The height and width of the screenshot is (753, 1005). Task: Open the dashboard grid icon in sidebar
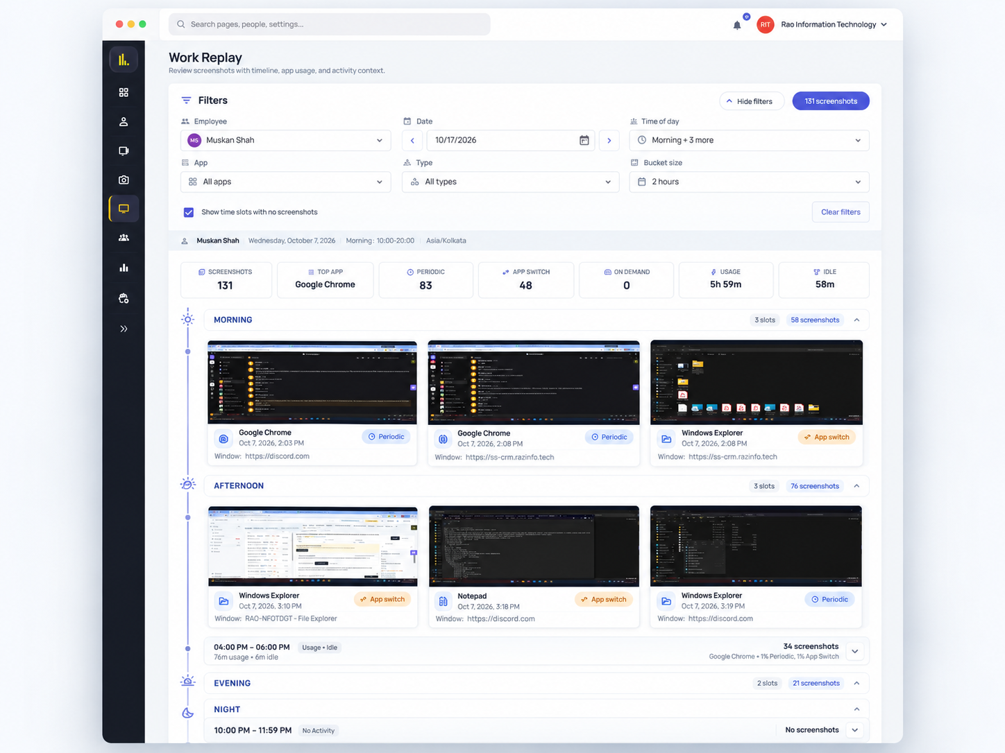[x=124, y=92]
